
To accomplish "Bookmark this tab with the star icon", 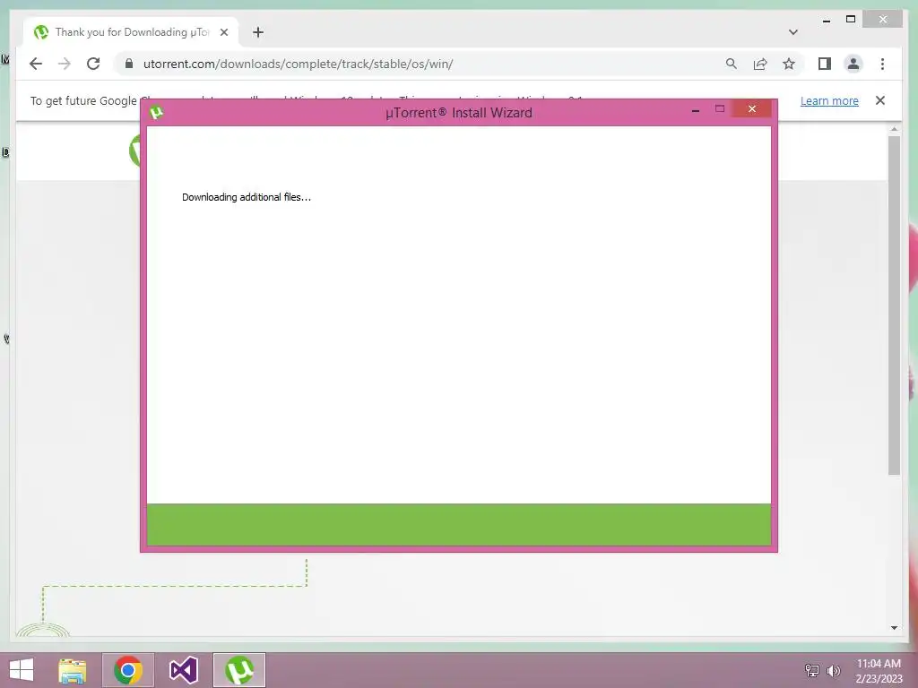I will point(789,64).
